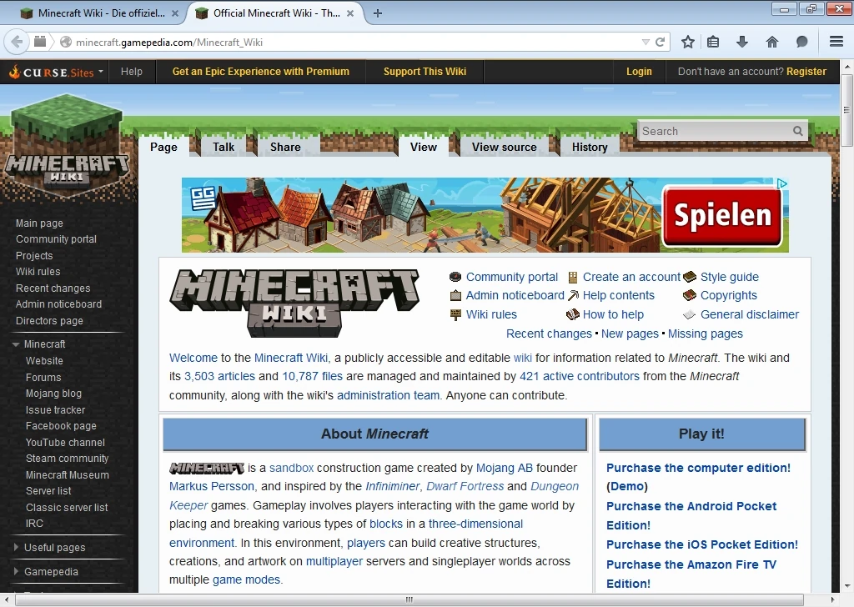Open YouTube channel sidebar link

click(65, 443)
